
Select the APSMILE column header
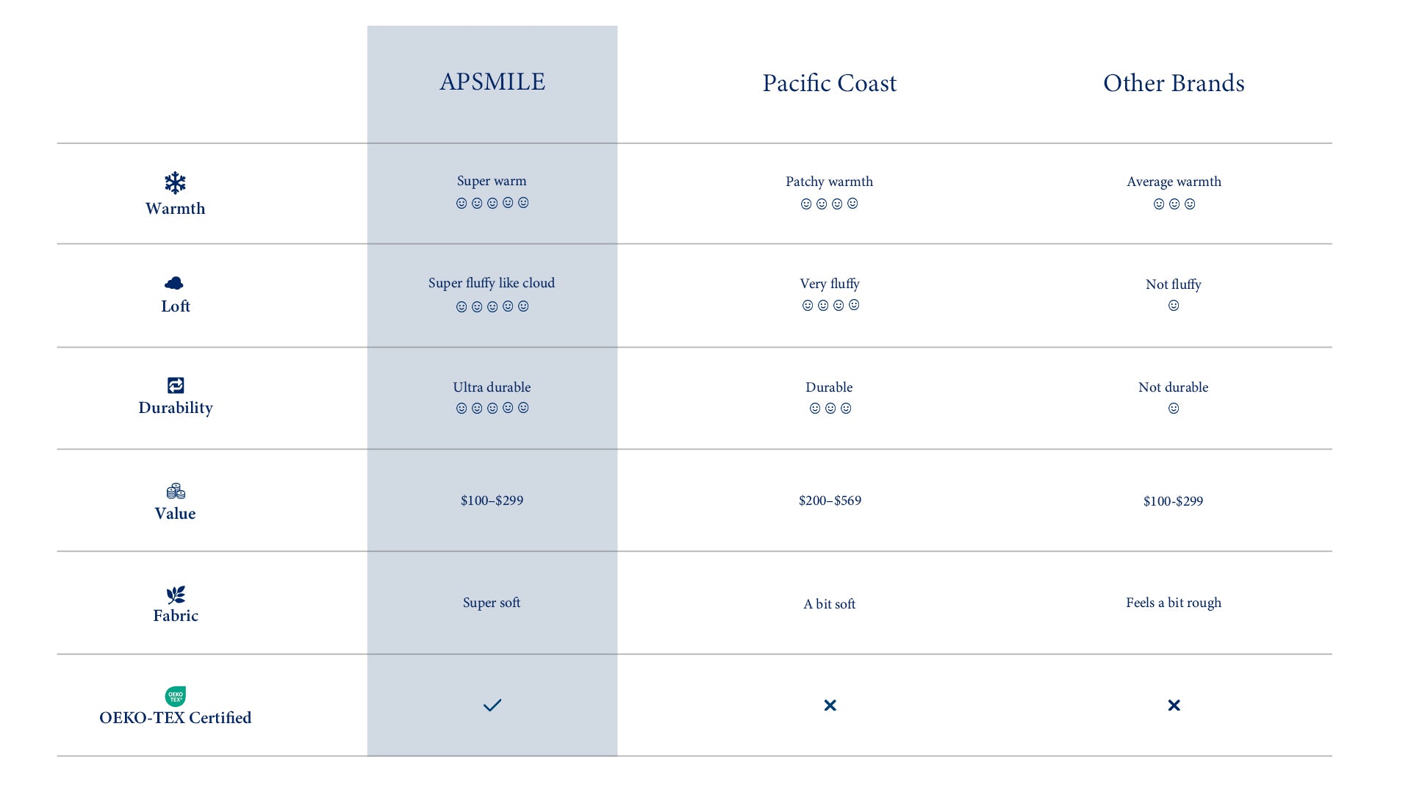pyautogui.click(x=492, y=82)
